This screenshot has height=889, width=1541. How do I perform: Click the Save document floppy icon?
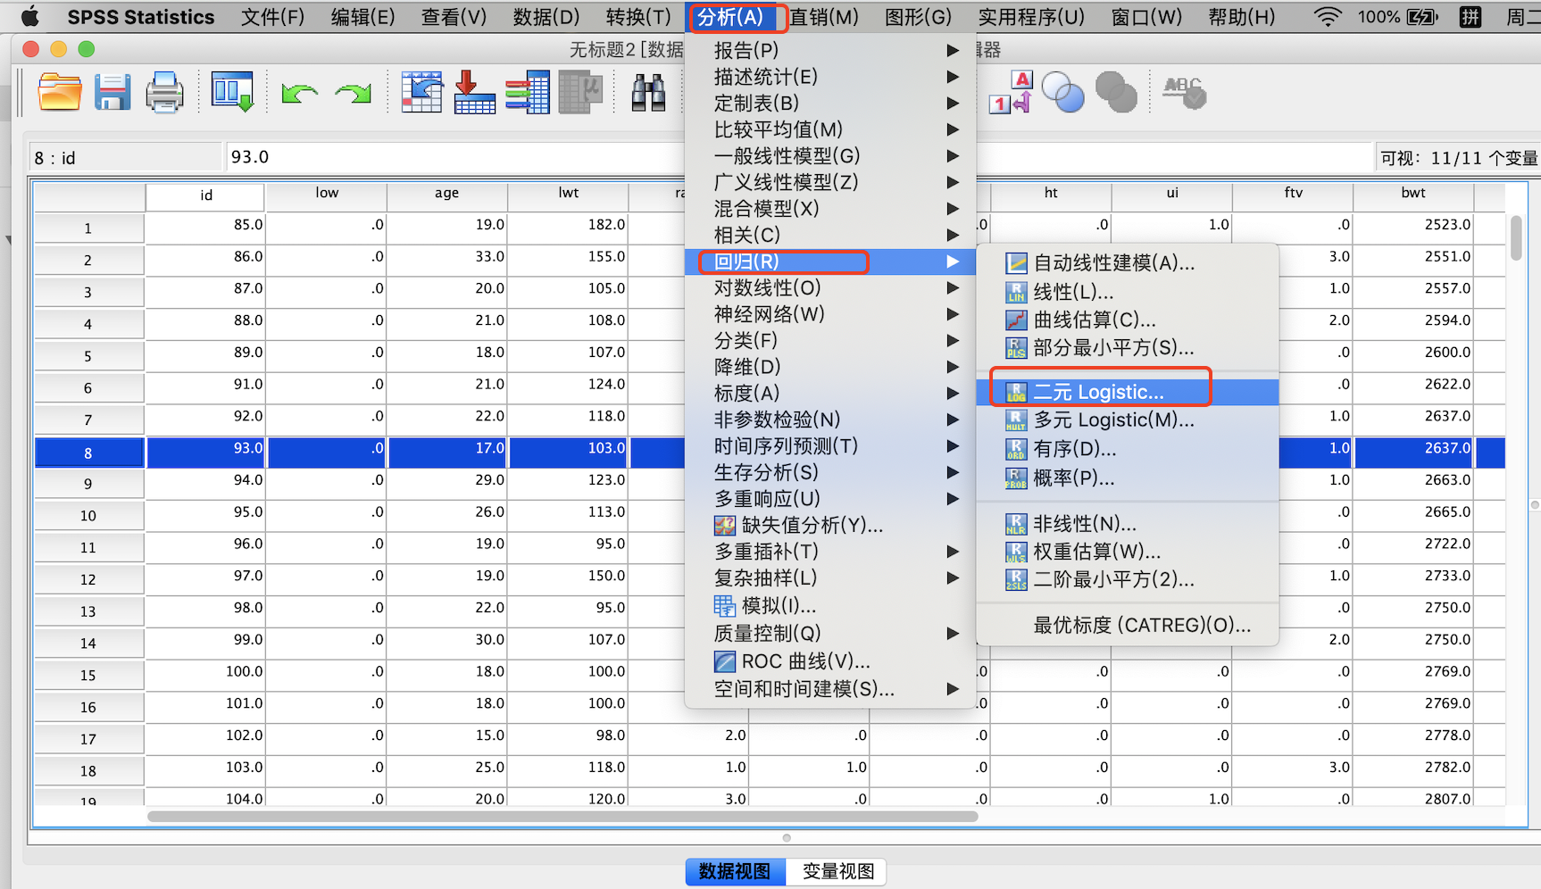coord(112,92)
